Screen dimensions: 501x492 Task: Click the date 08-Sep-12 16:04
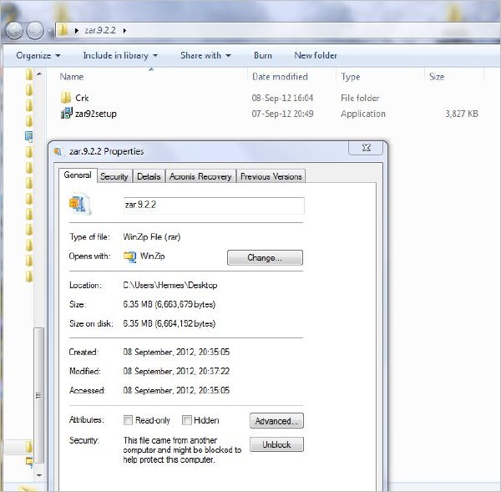pos(282,98)
